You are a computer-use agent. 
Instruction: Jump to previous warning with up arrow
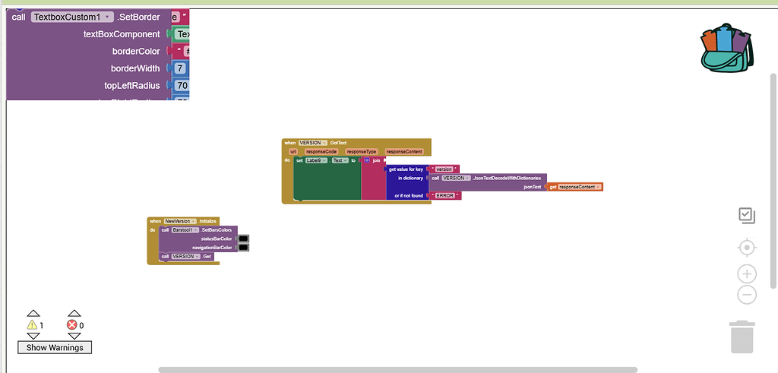pyautogui.click(x=33, y=313)
